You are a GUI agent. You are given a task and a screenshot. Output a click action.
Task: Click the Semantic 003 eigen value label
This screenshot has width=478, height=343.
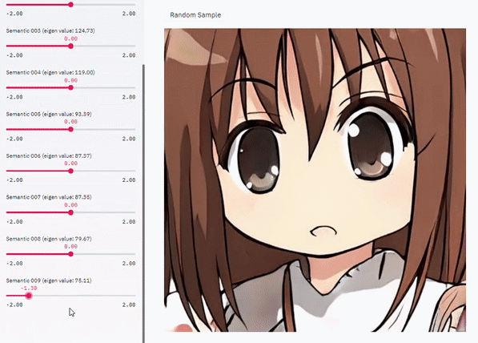coord(50,30)
